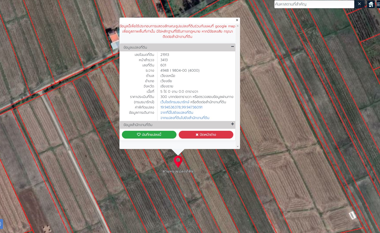
Task: Click the red map pin marker
Action: [x=178, y=162]
